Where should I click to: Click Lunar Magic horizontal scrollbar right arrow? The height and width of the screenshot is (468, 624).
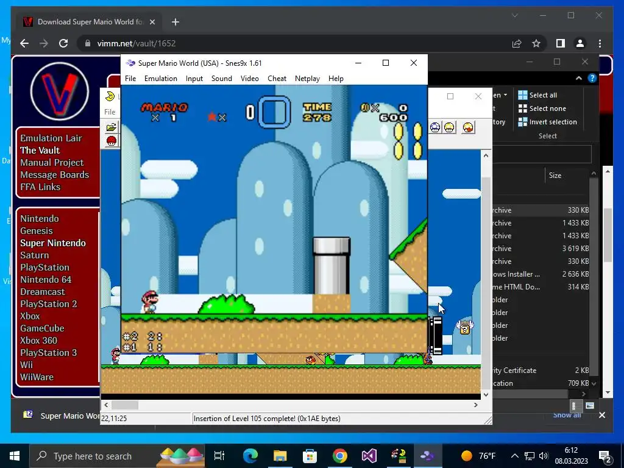(475, 405)
